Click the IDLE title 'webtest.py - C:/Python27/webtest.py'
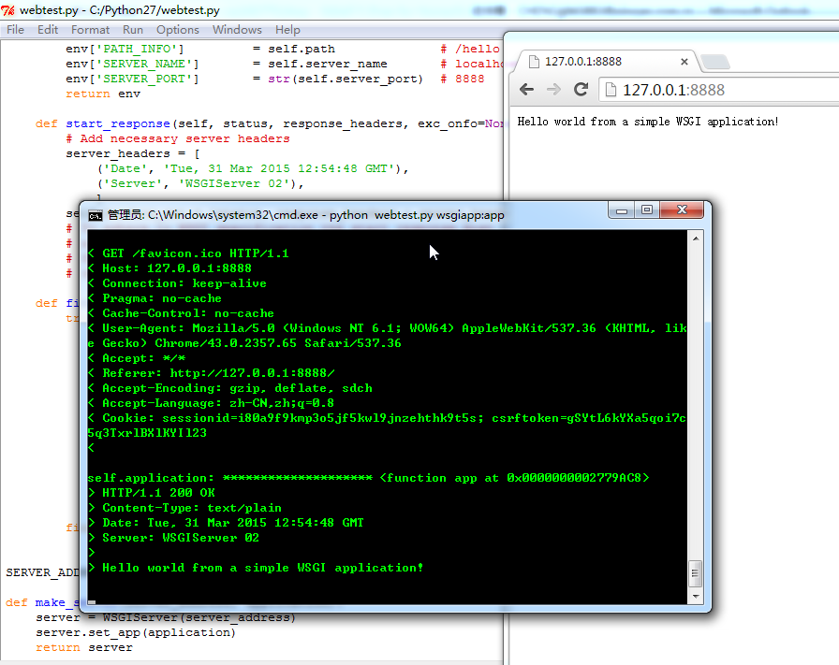The width and height of the screenshot is (839, 665). 119,10
